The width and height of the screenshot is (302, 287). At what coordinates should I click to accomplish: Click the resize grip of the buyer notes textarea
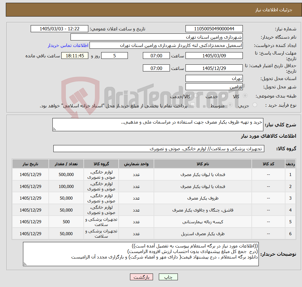click(25, 264)
